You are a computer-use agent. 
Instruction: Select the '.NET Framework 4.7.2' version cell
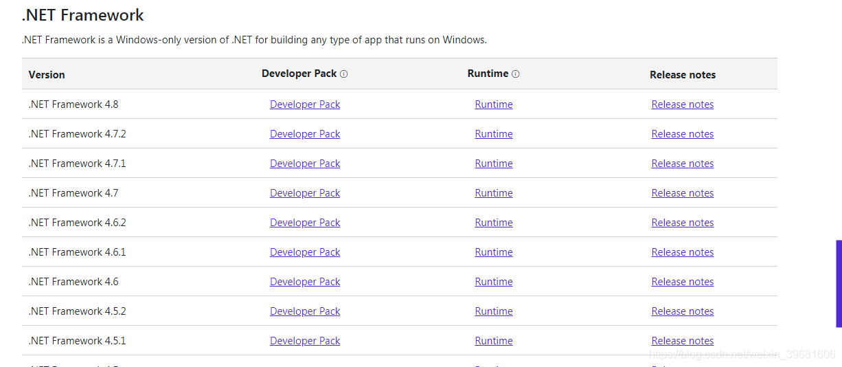[78, 134]
